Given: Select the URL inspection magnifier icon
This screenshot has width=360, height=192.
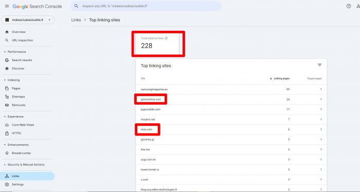Looking at the screenshot, I should pyautogui.click(x=7, y=40).
